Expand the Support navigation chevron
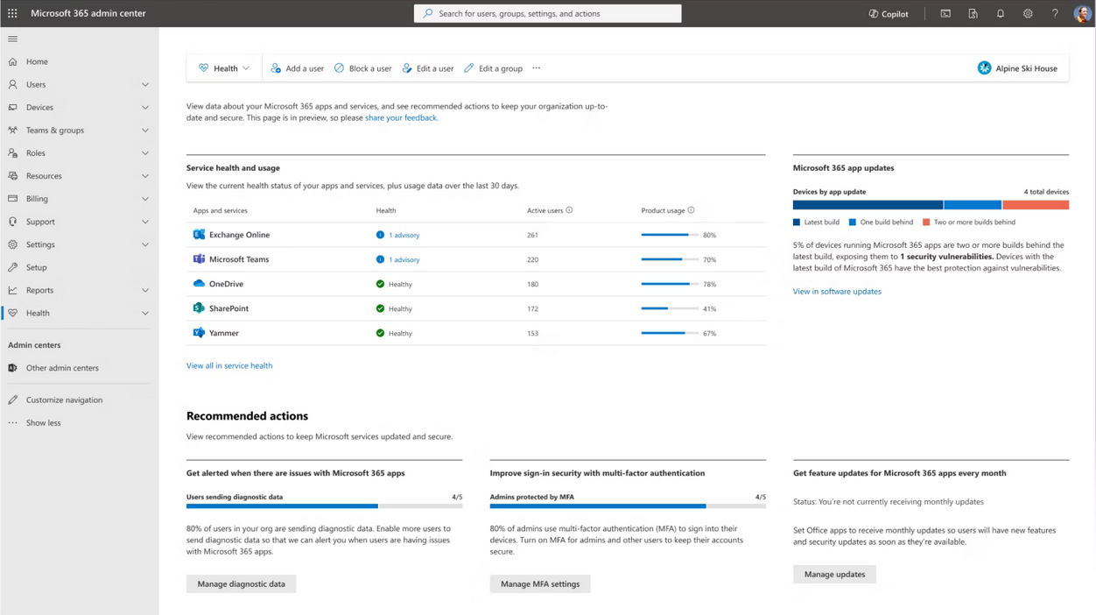This screenshot has width=1096, height=615. point(145,222)
